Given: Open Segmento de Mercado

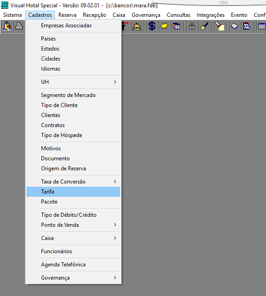Looking at the screenshot, I should pyautogui.click(x=73, y=95).
